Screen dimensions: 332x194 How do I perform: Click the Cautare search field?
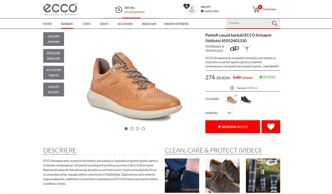point(248,23)
